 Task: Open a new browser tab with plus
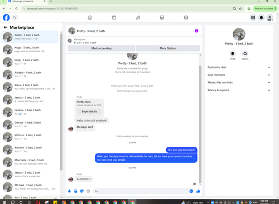click(x=51, y=1)
